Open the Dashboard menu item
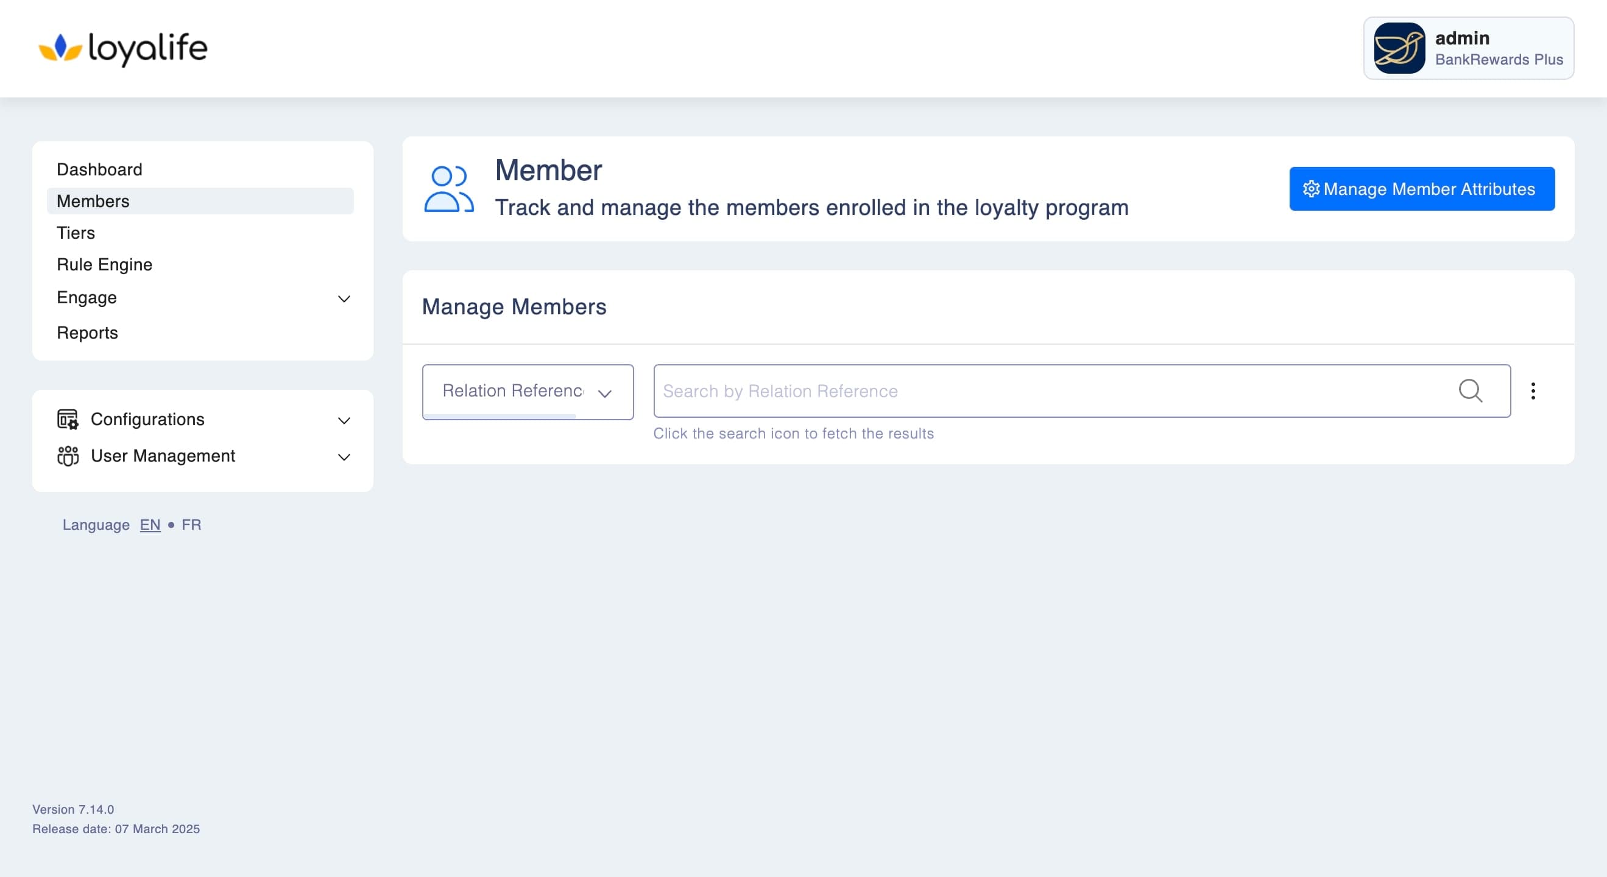1607x877 pixels. pyautogui.click(x=99, y=170)
